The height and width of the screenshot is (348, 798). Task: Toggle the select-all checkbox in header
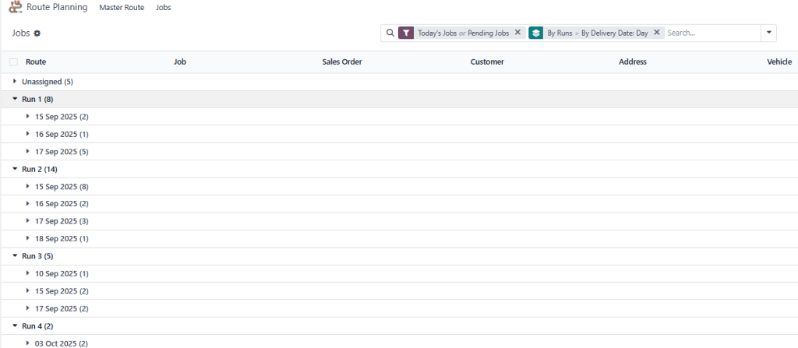pos(13,62)
